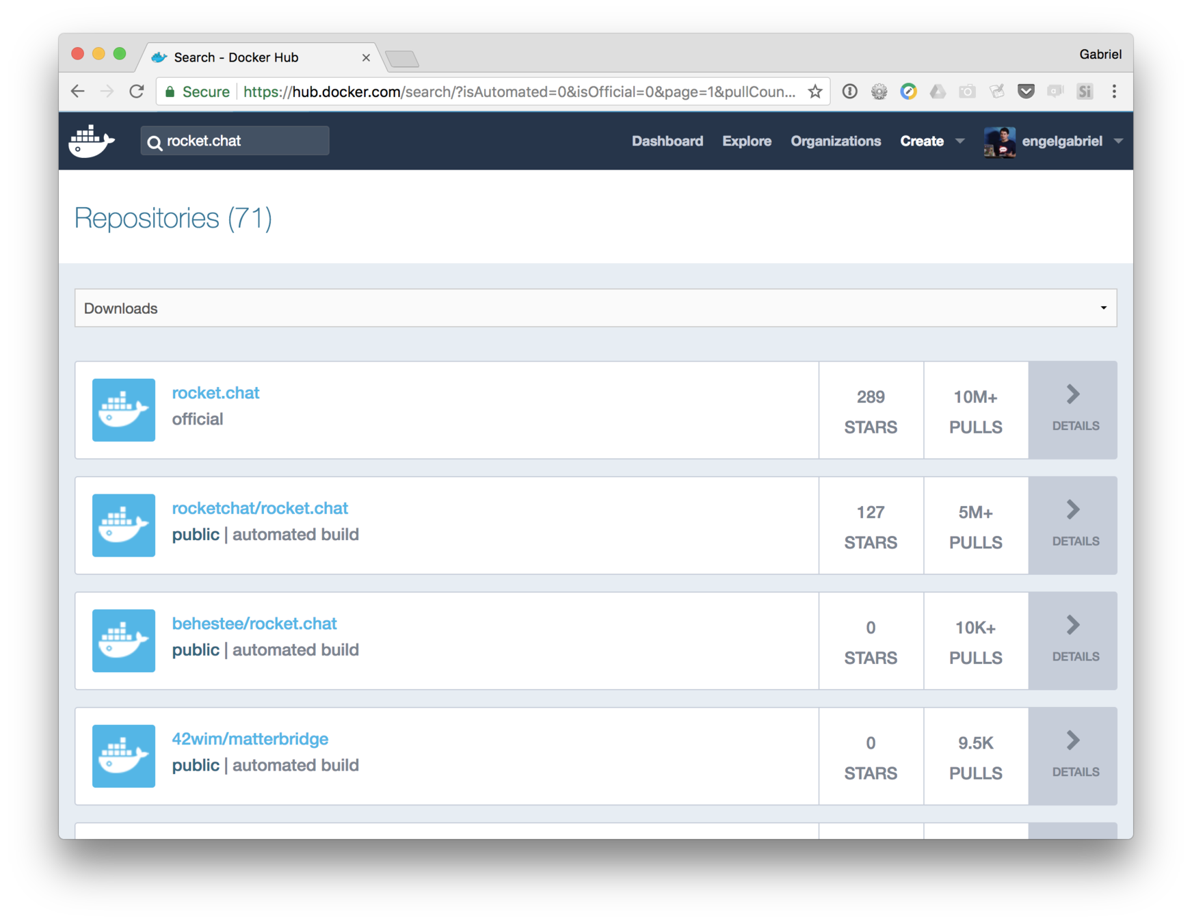Viewport: 1192px width, 923px height.
Task: Click 42wim/matterbridge whale image
Action: [124, 756]
